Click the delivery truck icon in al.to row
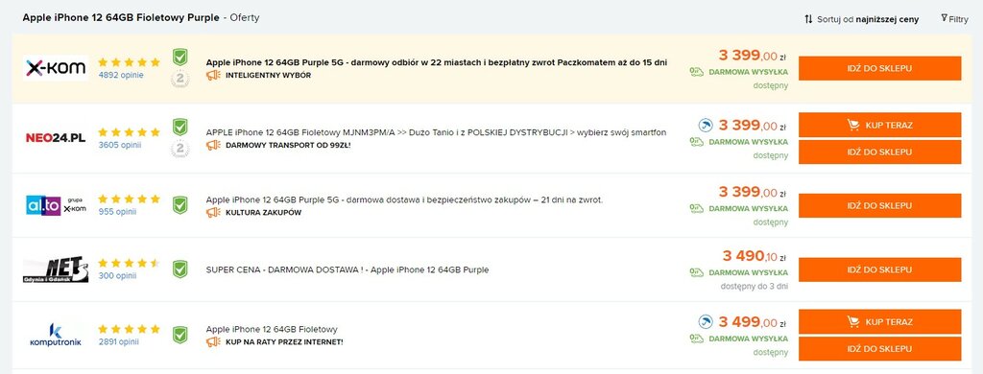 (697, 209)
